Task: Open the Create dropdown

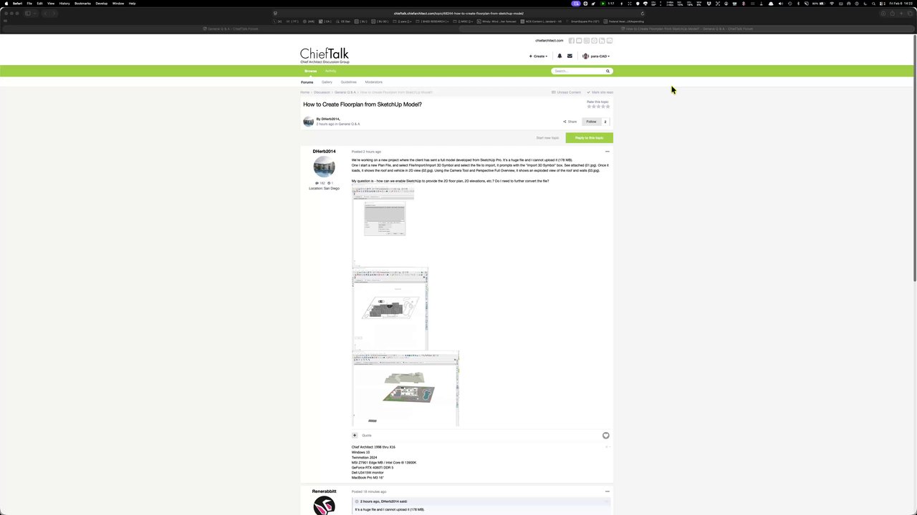Action: coord(538,56)
